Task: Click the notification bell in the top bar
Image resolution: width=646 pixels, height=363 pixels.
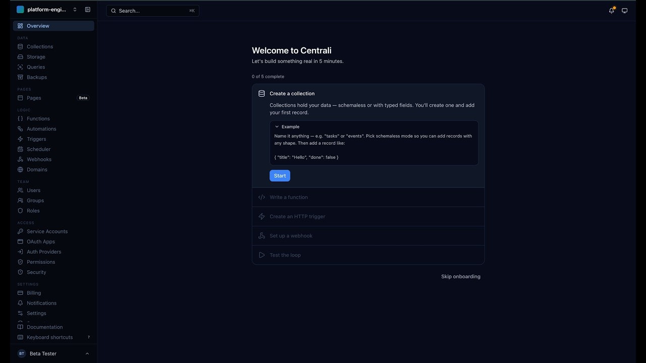Action: [x=612, y=11]
